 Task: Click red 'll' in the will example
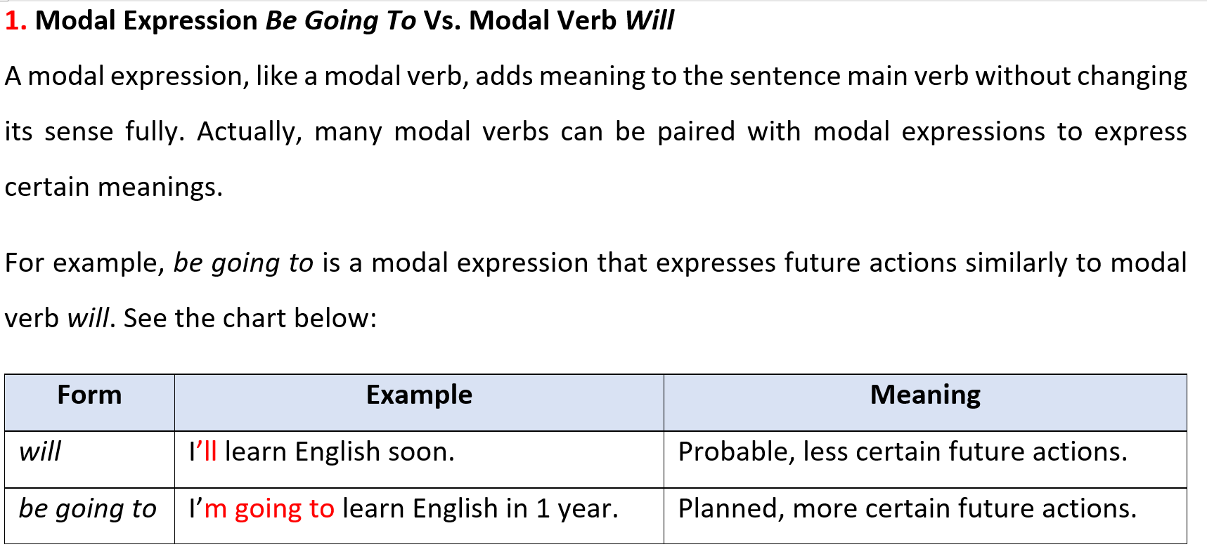click(x=210, y=452)
